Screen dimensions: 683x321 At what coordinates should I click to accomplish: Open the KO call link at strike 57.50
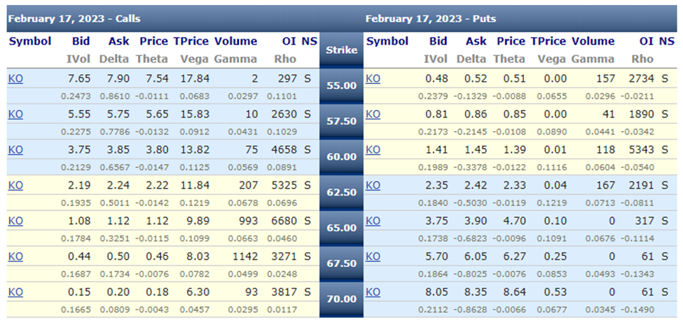[15, 114]
